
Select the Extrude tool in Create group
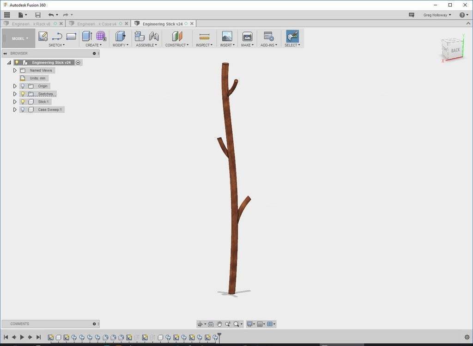(87, 36)
